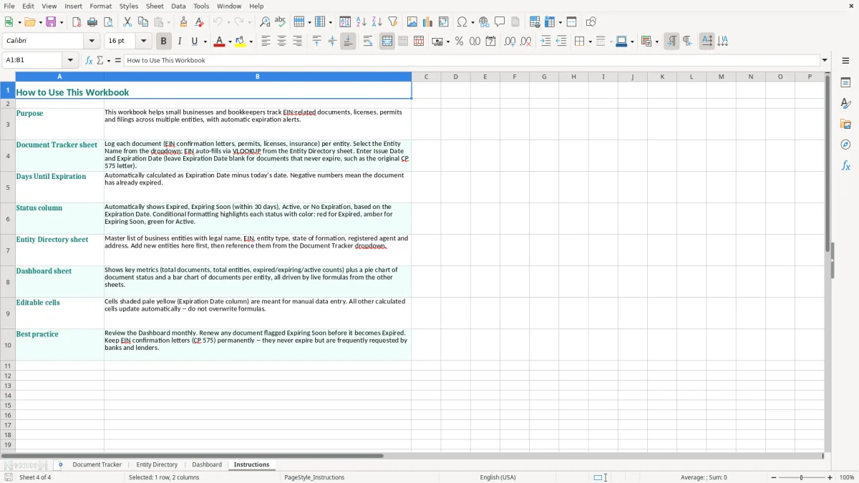This screenshot has height=483, width=859.
Task: Open the Format menu
Action: pyautogui.click(x=101, y=6)
